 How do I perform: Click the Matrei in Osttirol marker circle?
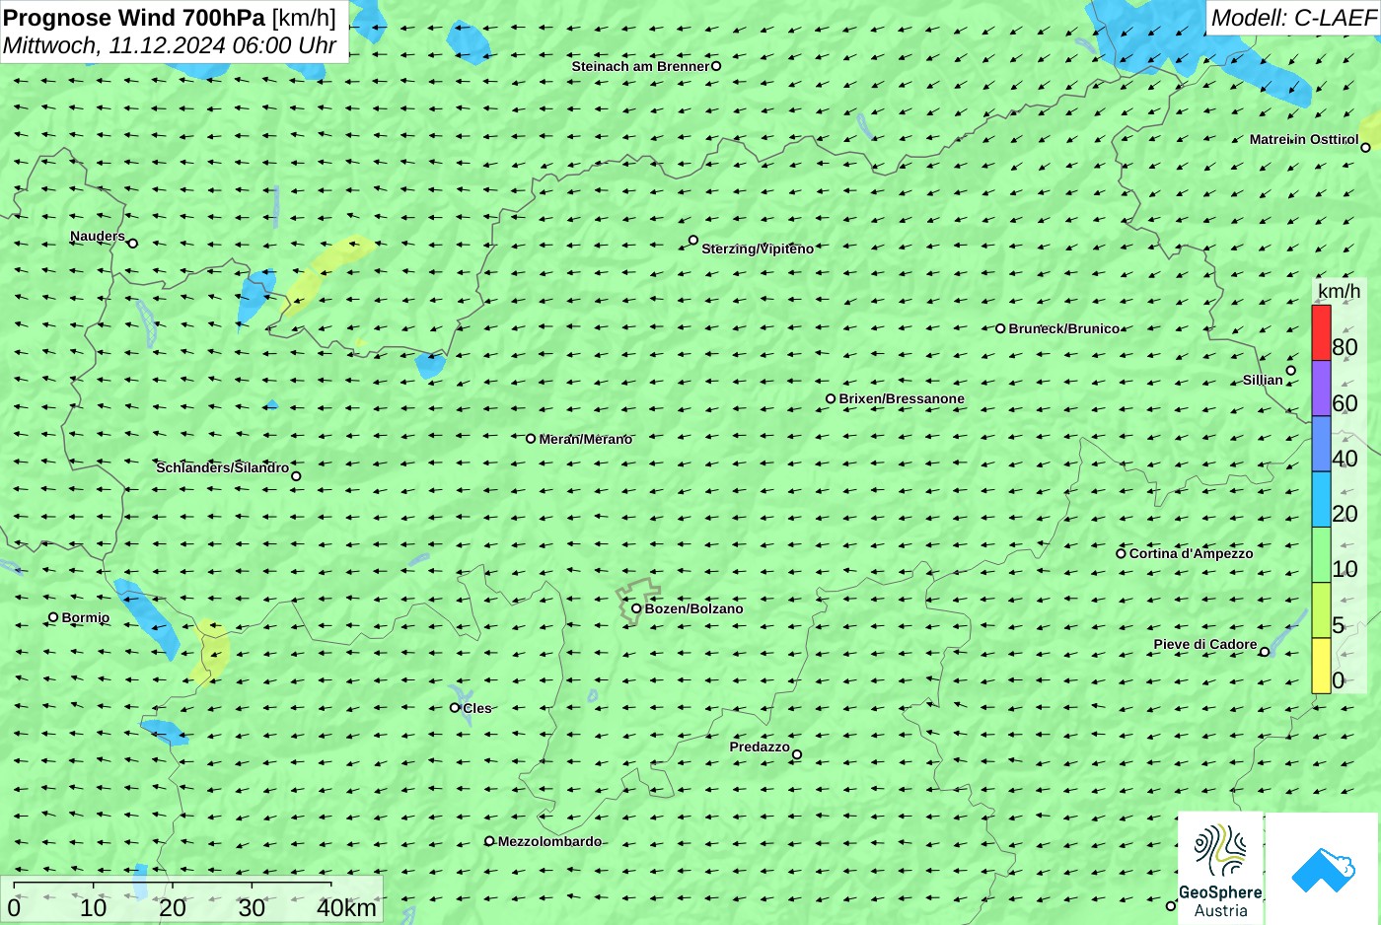(1365, 148)
